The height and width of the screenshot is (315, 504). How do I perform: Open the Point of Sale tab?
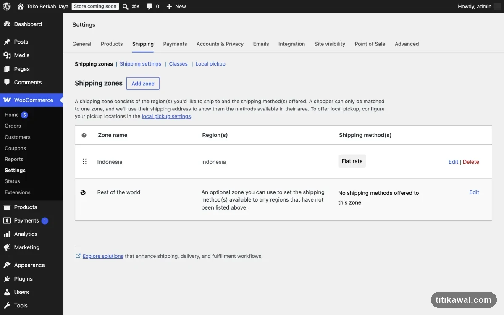(x=370, y=44)
